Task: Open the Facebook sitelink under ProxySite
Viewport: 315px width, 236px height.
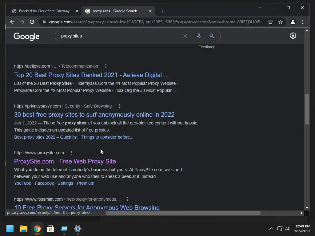Action: [x=44, y=183]
